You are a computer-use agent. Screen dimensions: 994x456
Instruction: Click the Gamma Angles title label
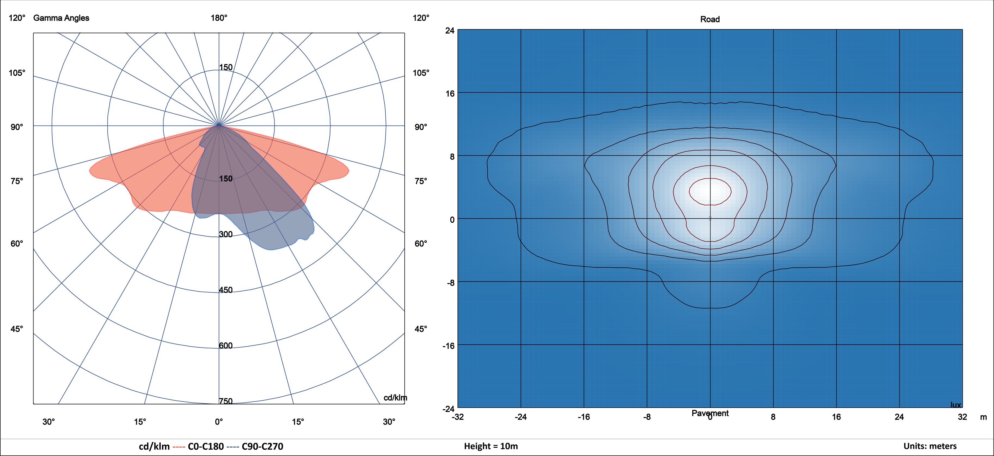[61, 18]
